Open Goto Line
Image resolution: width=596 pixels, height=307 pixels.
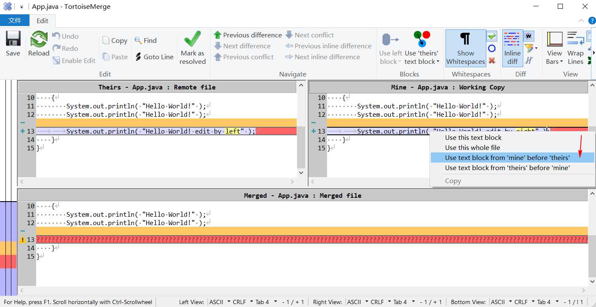154,57
